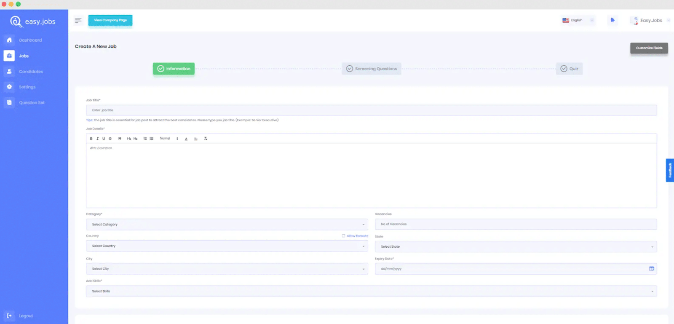Open the text color picker
This screenshot has height=324, width=674.
point(186,139)
